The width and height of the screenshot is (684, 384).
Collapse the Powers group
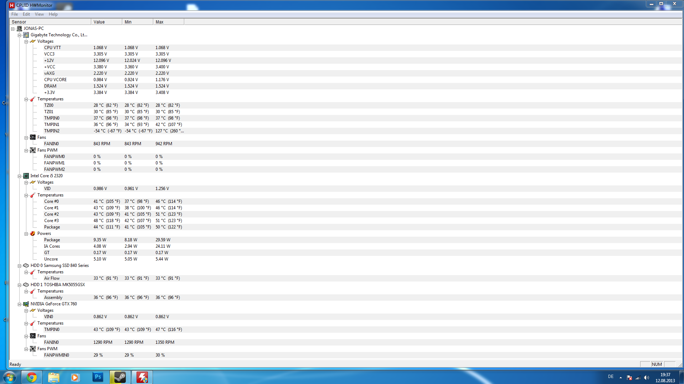(26, 234)
